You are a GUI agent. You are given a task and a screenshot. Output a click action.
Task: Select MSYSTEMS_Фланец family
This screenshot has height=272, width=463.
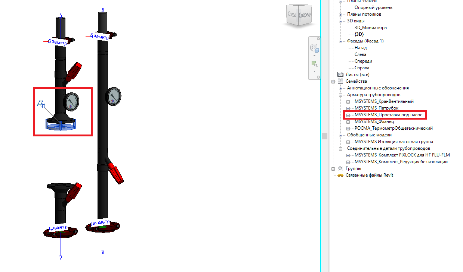tap(374, 121)
